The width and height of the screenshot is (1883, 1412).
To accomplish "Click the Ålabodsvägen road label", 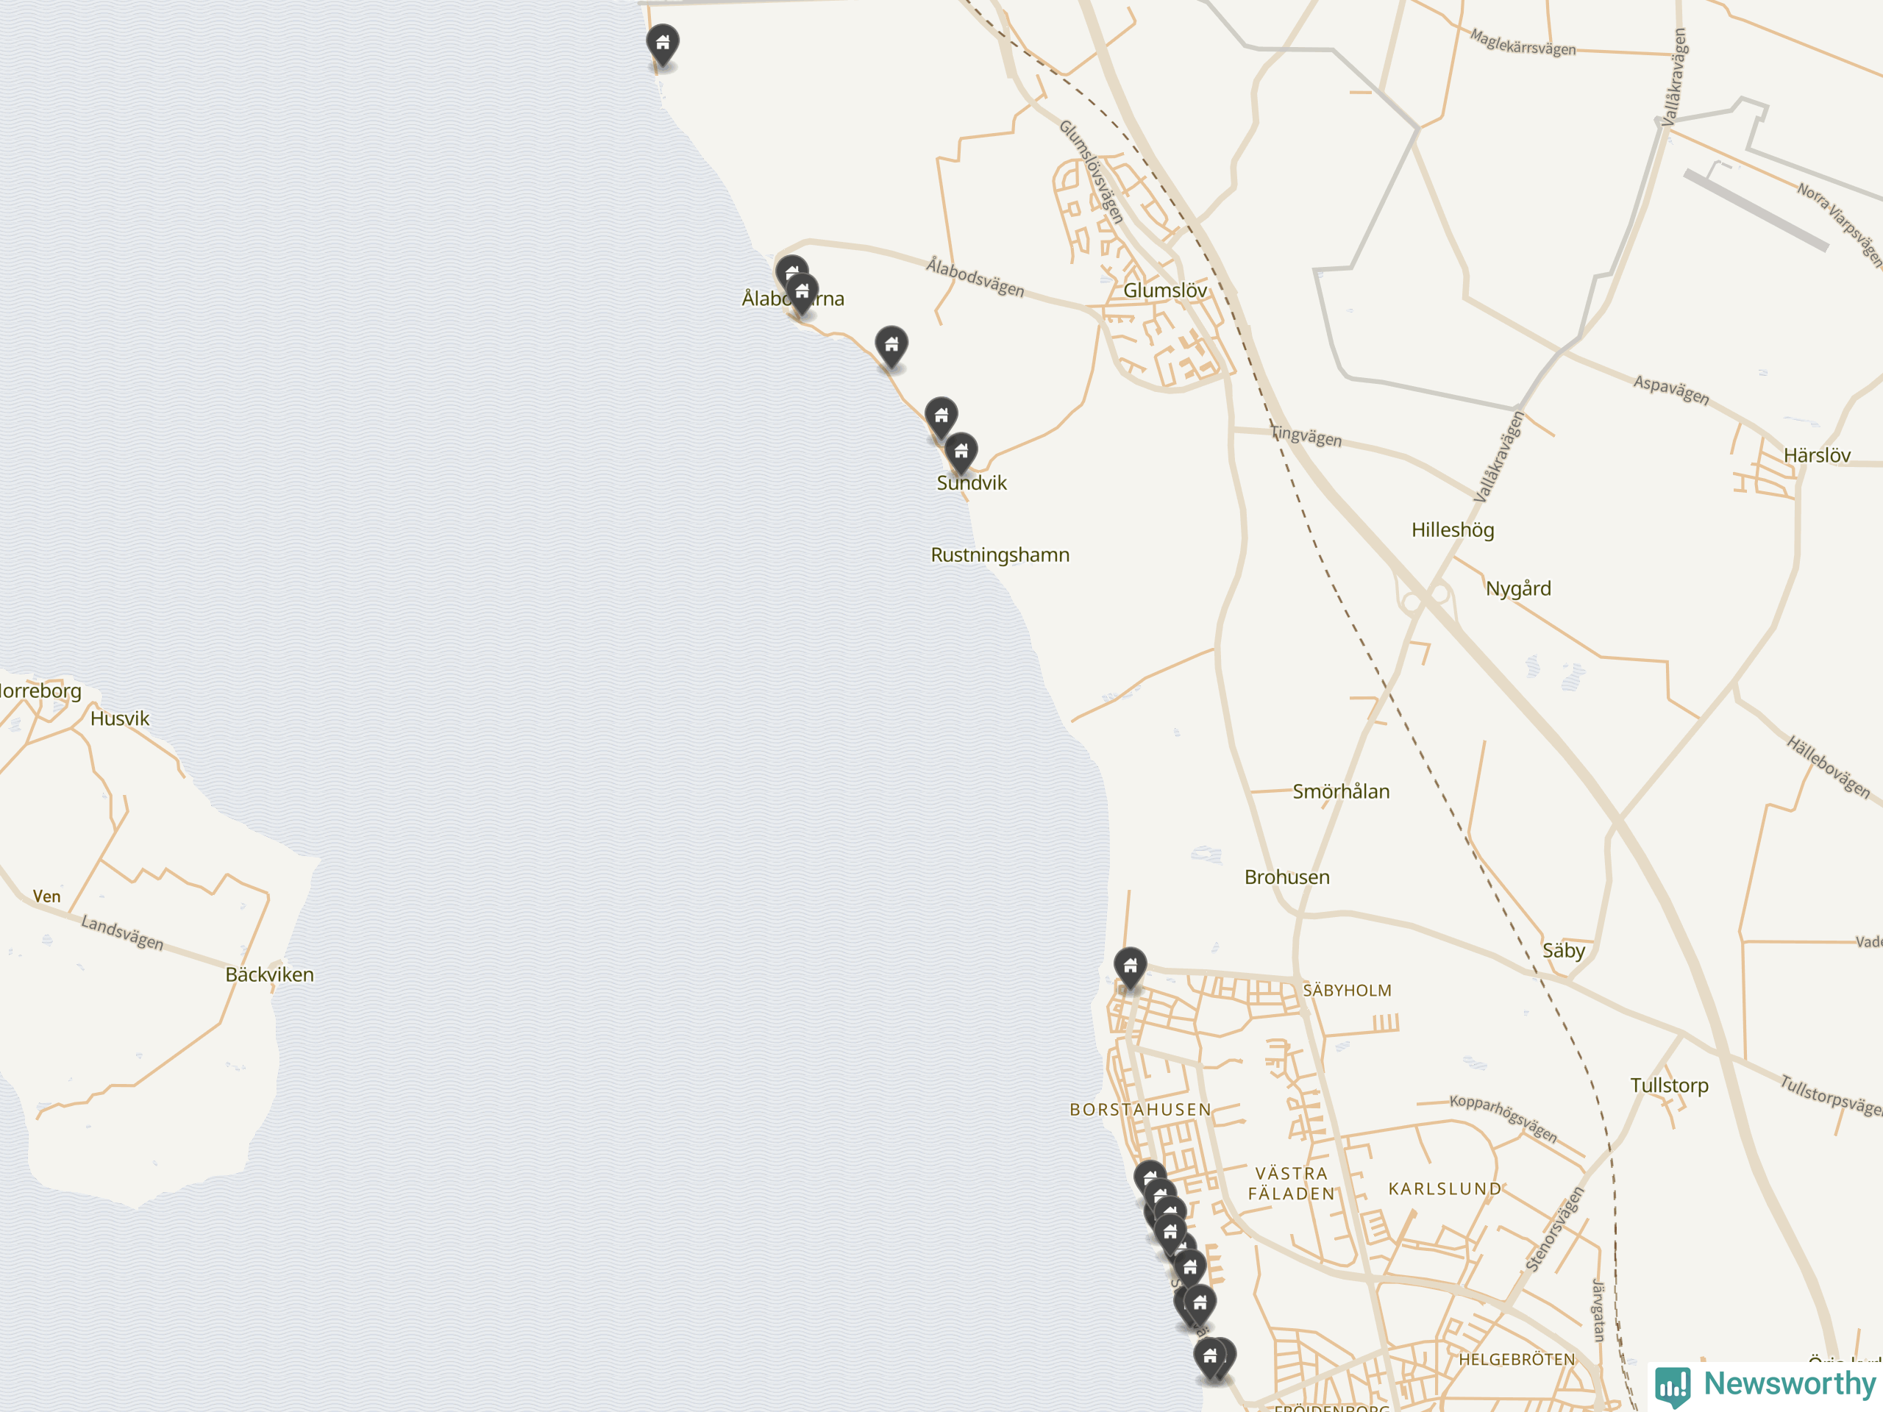I will (975, 277).
